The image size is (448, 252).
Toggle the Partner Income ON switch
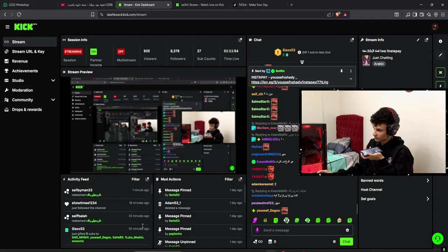(93, 51)
